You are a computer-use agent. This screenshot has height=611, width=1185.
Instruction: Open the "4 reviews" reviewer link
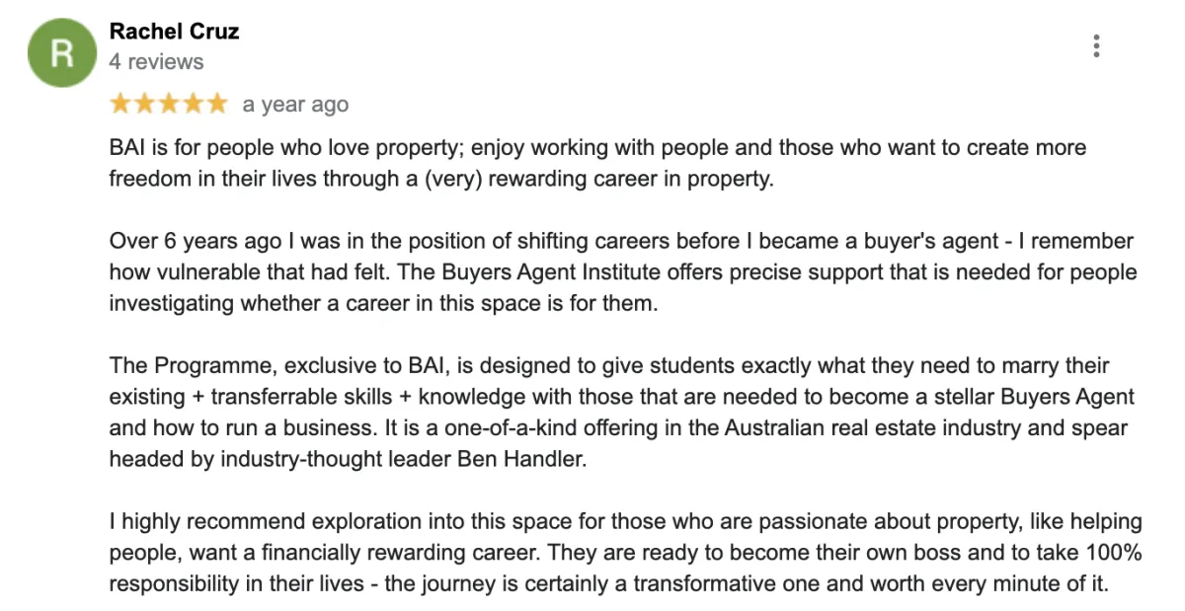[156, 61]
